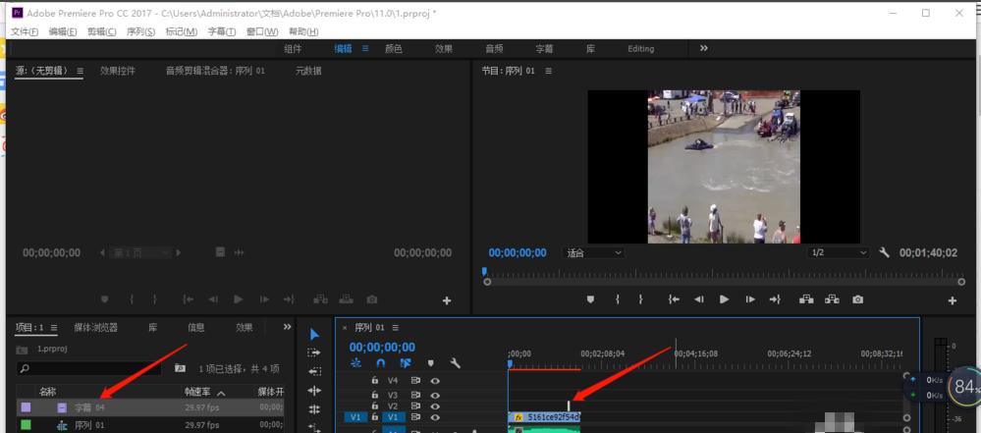This screenshot has width=981, height=433.
Task: Open the playback resolution 1/2 dropdown
Action: point(839,252)
